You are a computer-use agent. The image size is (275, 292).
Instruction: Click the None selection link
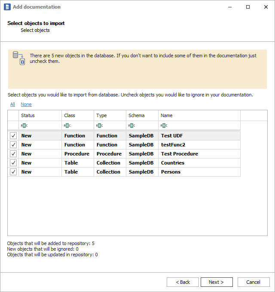tap(26, 104)
